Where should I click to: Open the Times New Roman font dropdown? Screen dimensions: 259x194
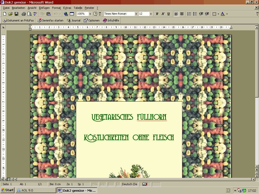[x=136, y=14]
